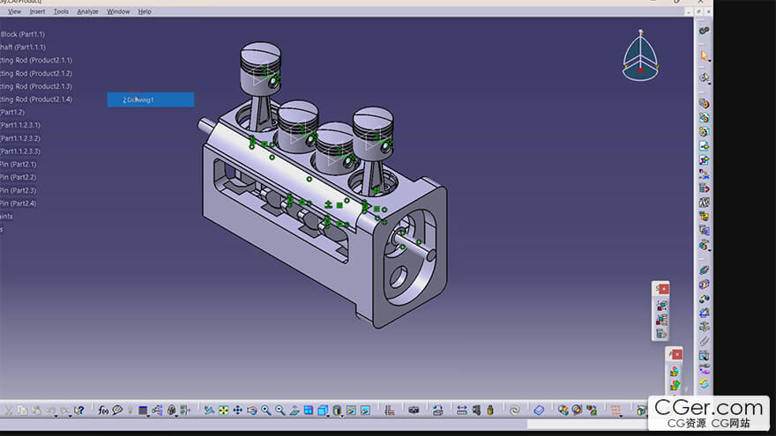Expand the Undo history dropdown arrow
Image resolution: width=776 pixels, height=436 pixels.
(x=56, y=410)
